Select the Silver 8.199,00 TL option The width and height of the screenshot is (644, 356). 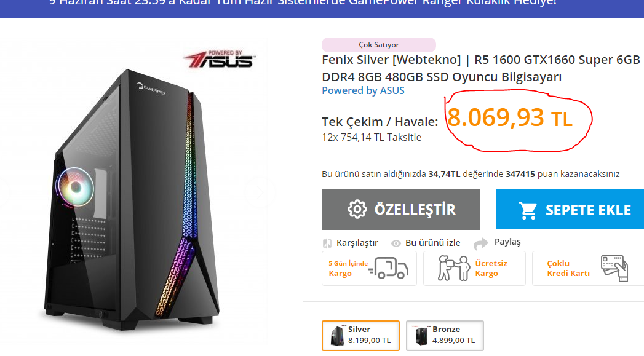[360, 336]
